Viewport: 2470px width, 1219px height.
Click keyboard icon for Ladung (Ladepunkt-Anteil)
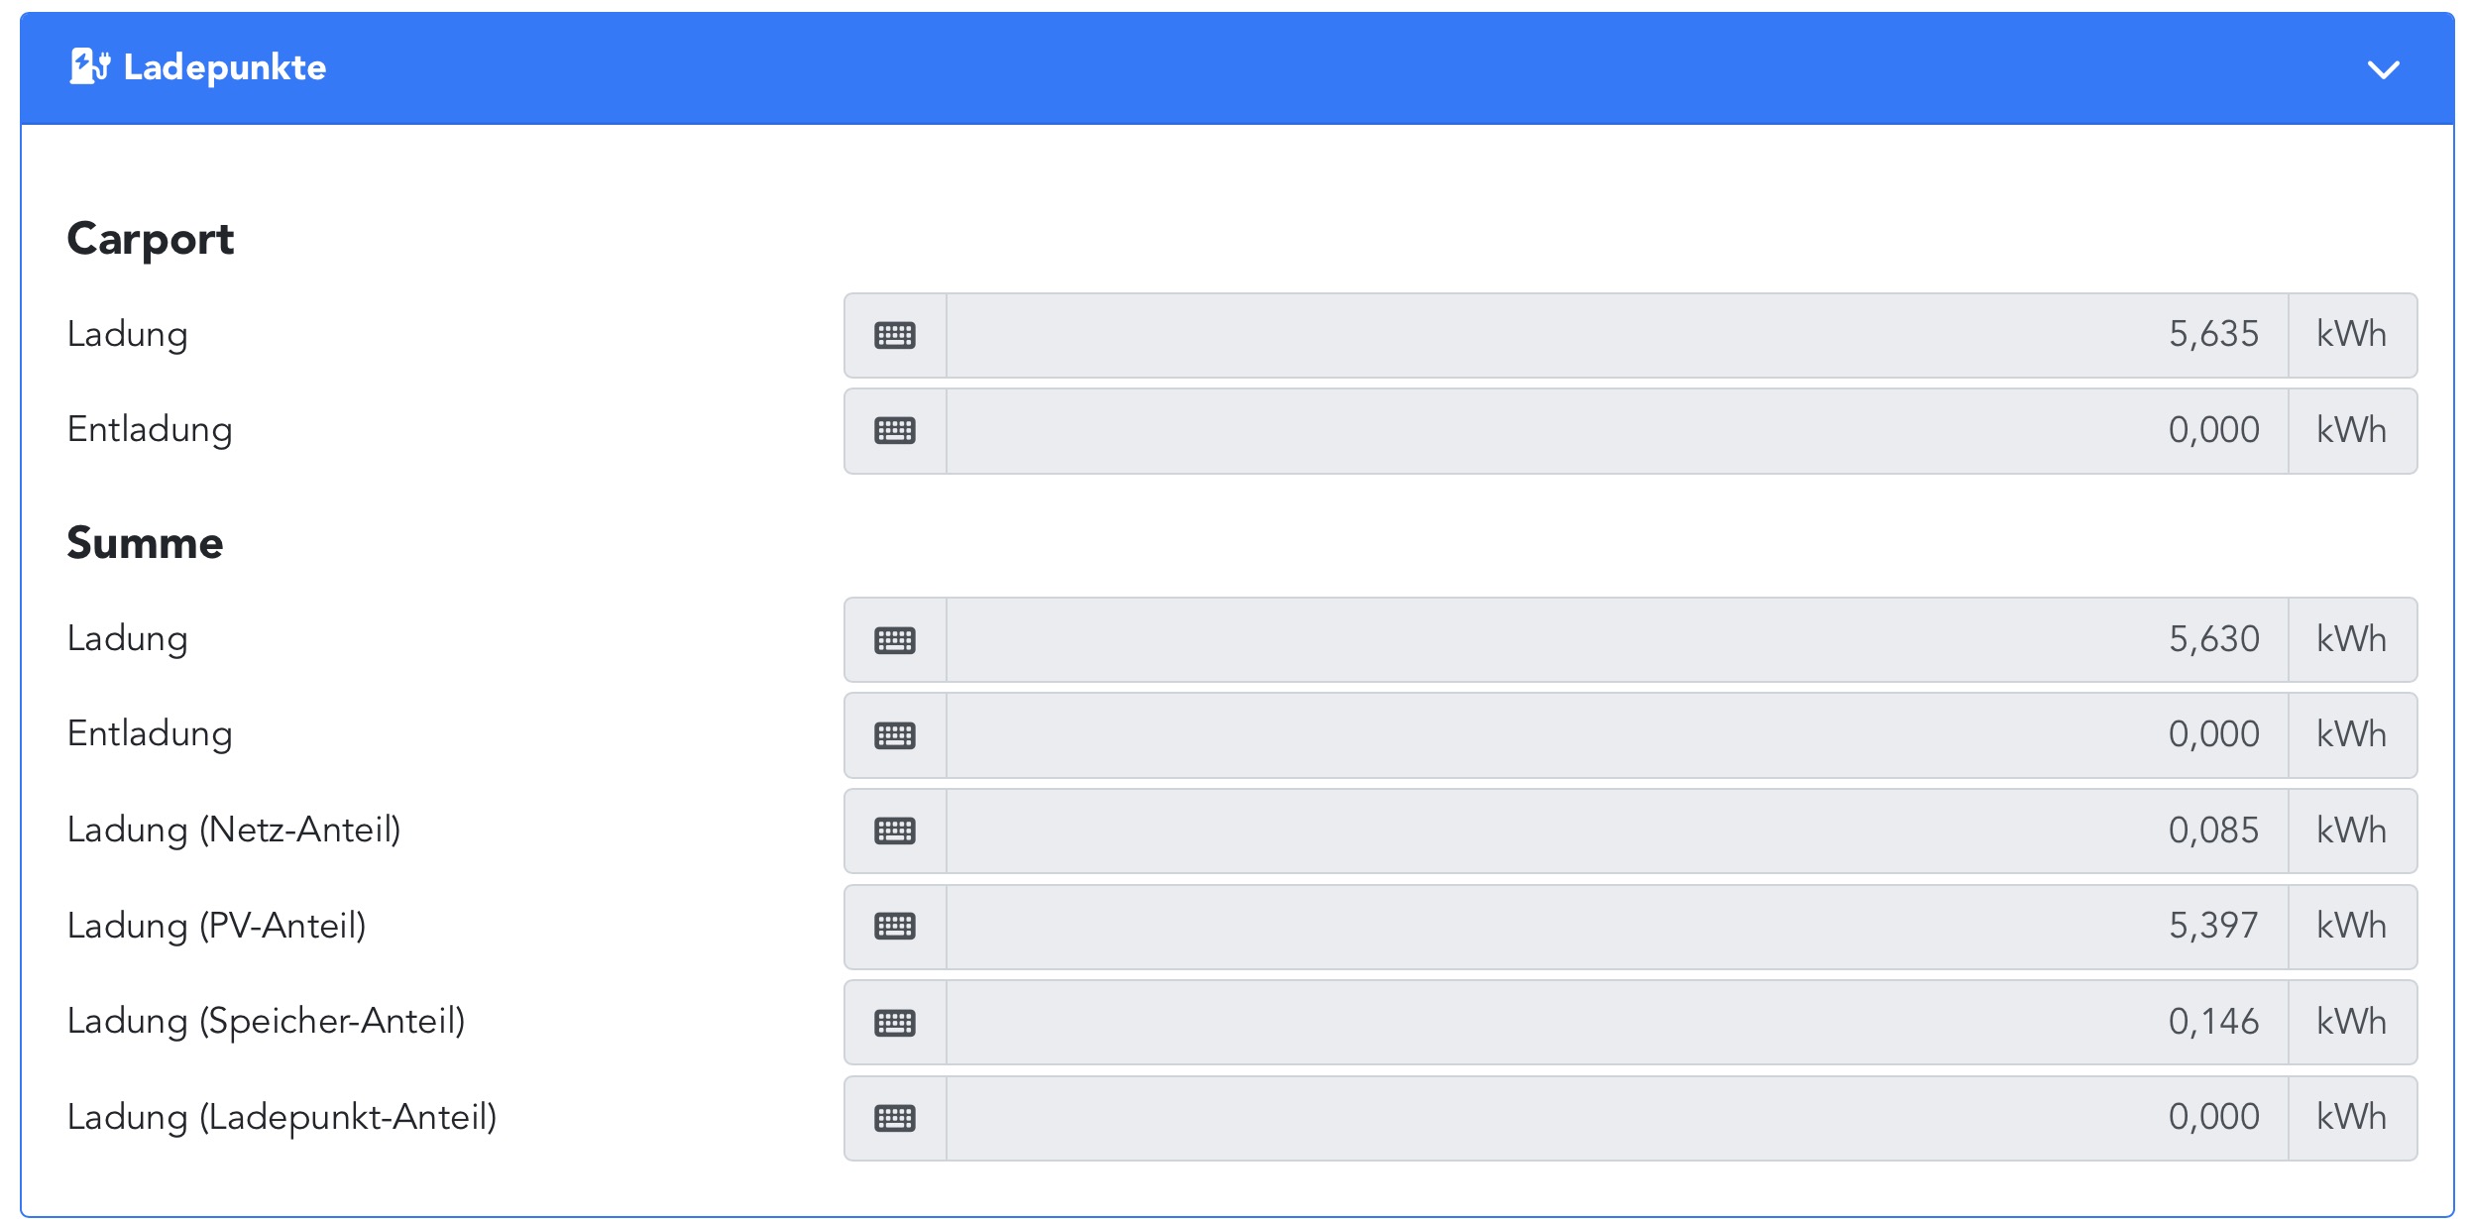tap(894, 1118)
